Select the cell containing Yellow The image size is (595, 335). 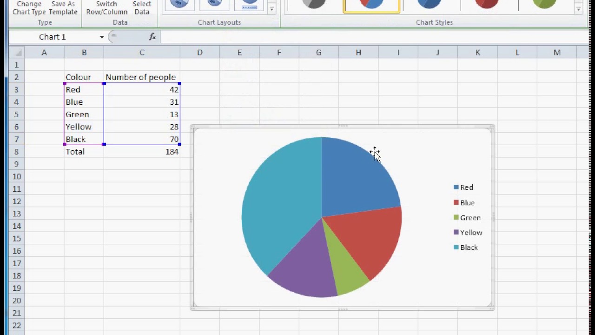pos(84,127)
